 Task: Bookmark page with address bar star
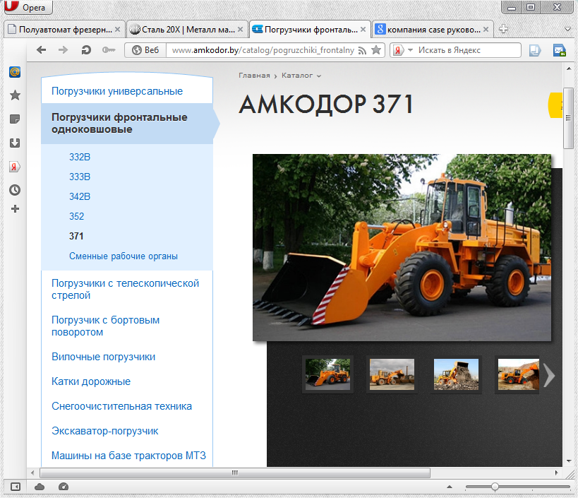[376, 49]
